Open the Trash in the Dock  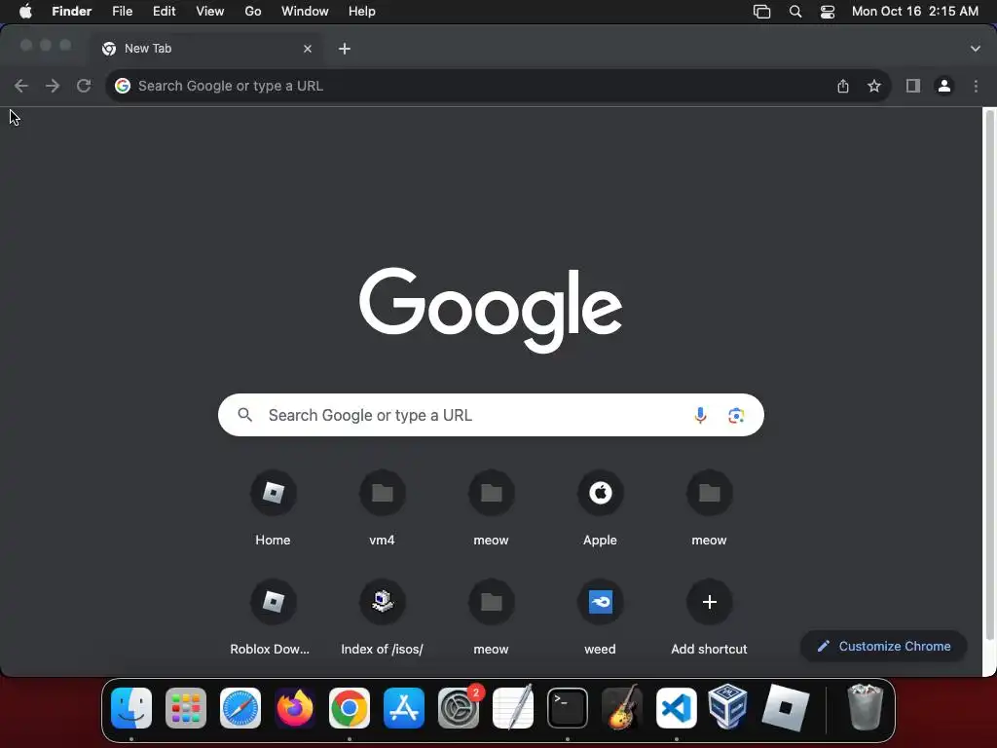pos(865,708)
